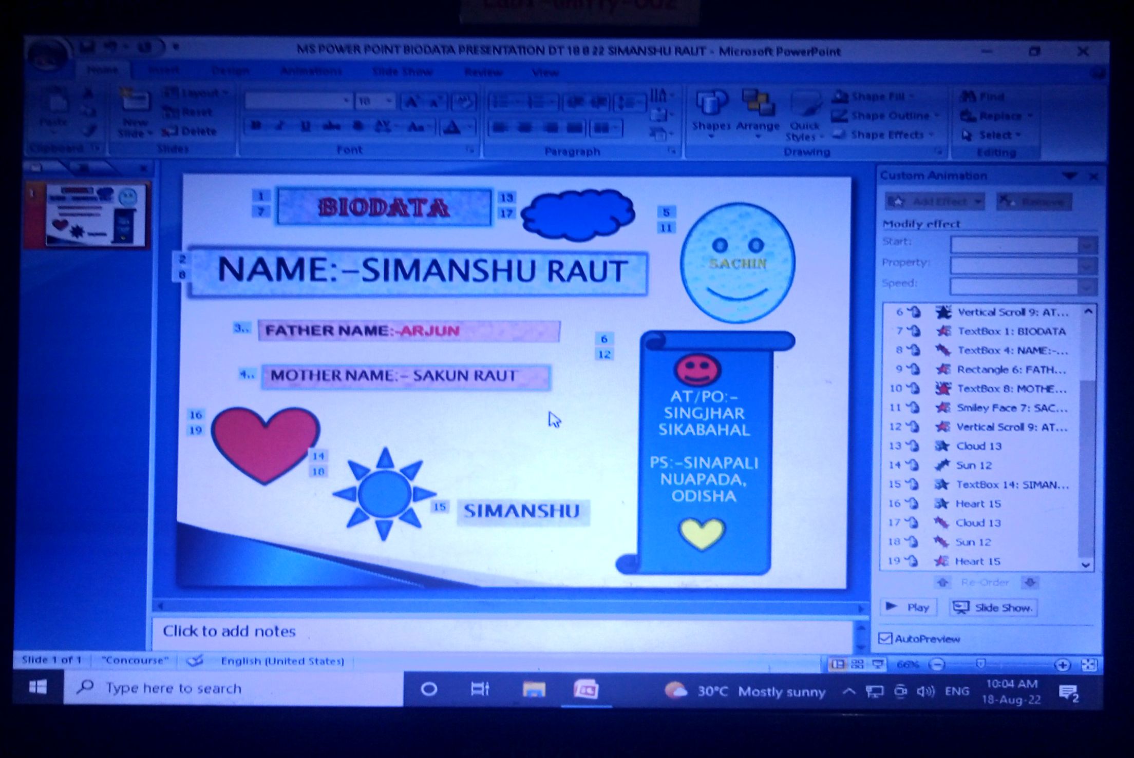Open File Explorer from taskbar
Image resolution: width=1134 pixels, height=758 pixels.
coord(534,690)
